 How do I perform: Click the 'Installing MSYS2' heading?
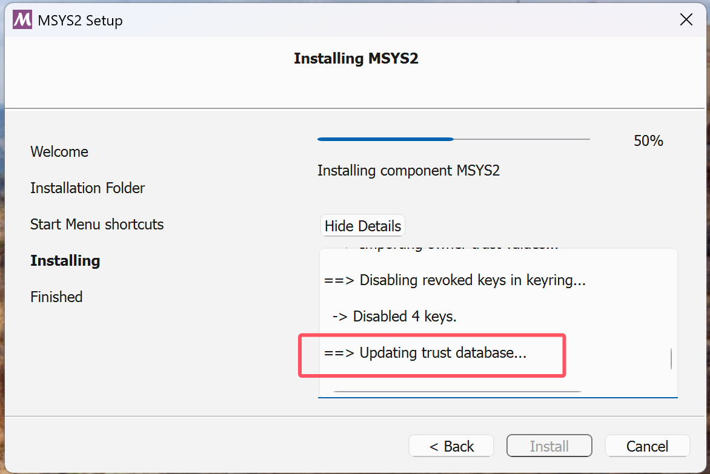pyautogui.click(x=356, y=58)
